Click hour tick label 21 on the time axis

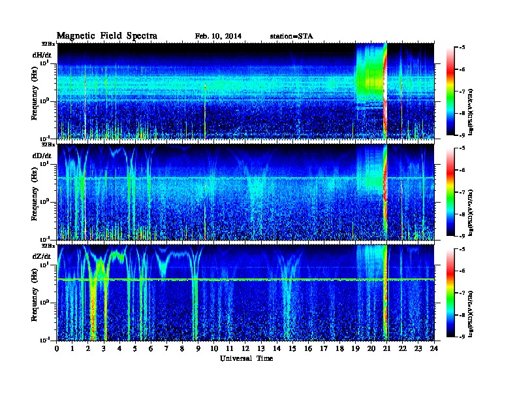pos(386,348)
